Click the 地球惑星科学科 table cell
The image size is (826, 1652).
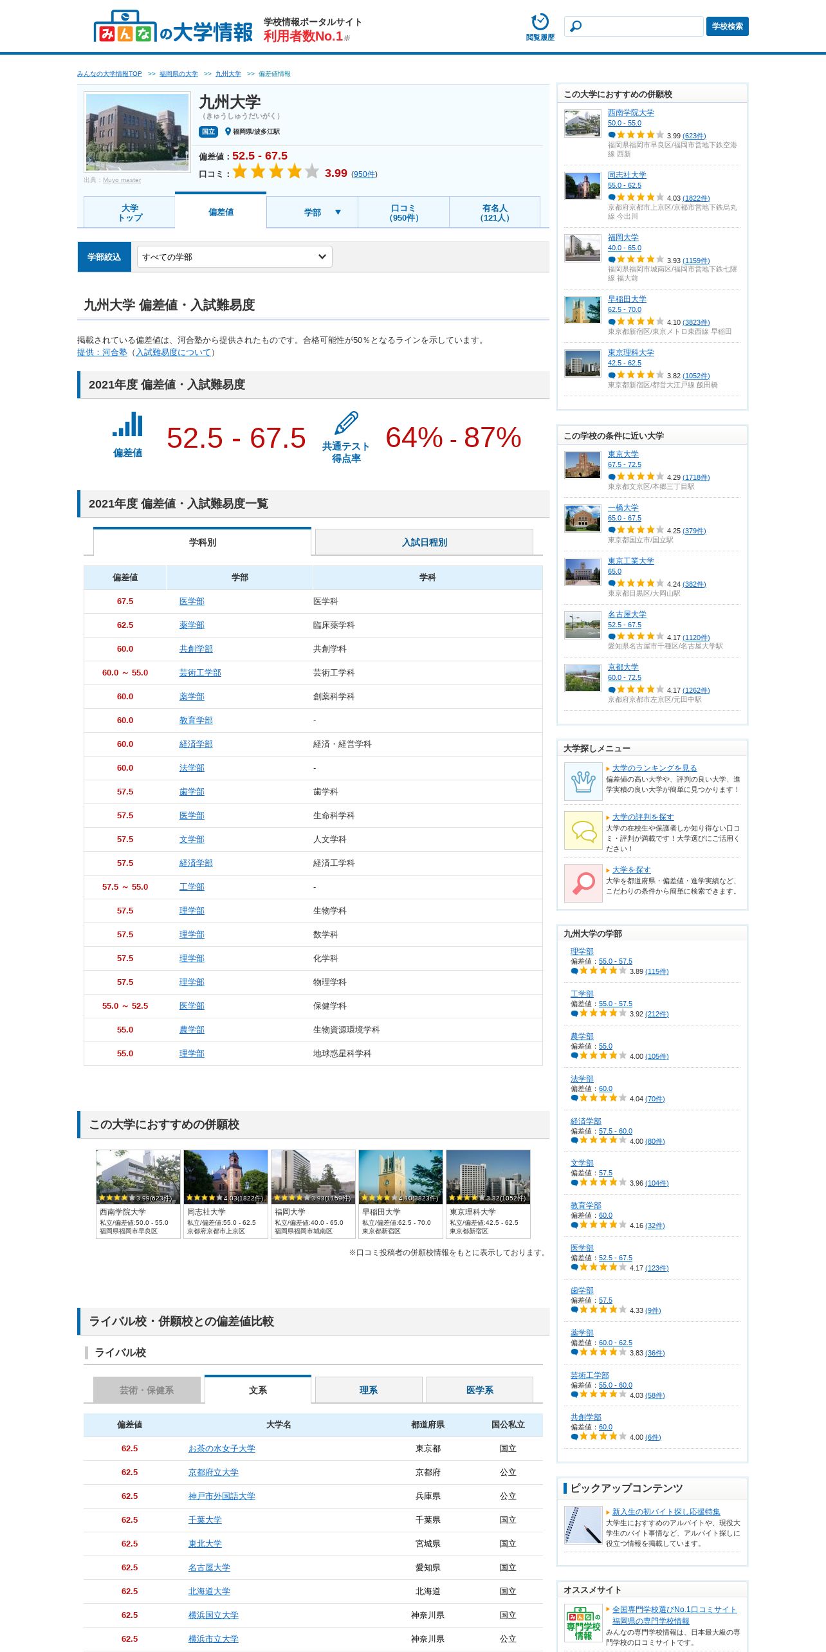[427, 1053]
